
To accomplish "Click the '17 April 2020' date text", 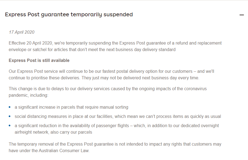I will [x=22, y=32].
